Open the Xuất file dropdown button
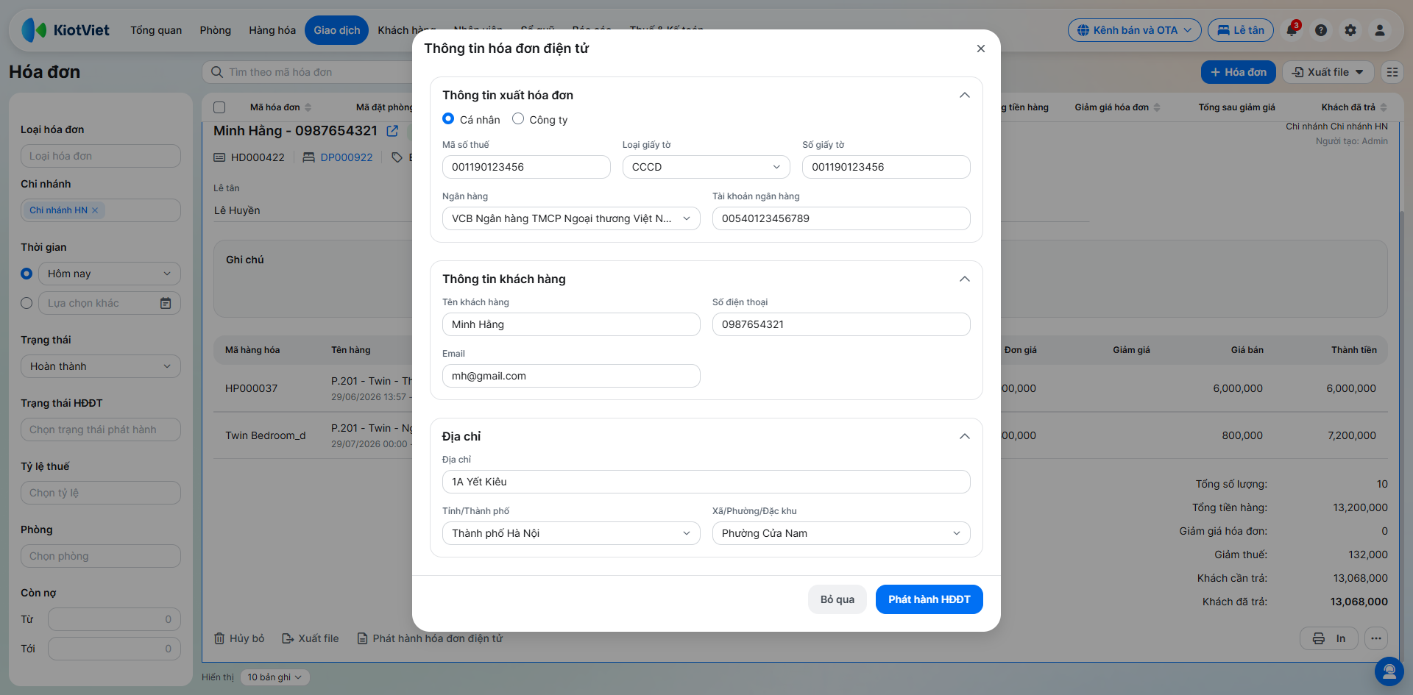The width and height of the screenshot is (1413, 695). point(1328,72)
